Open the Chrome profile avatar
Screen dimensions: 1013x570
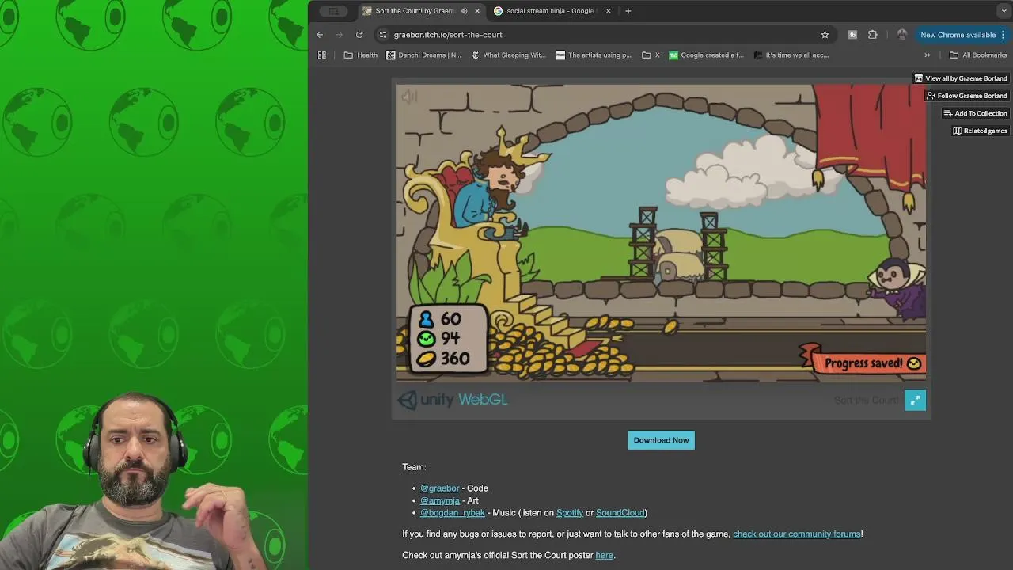coord(901,35)
